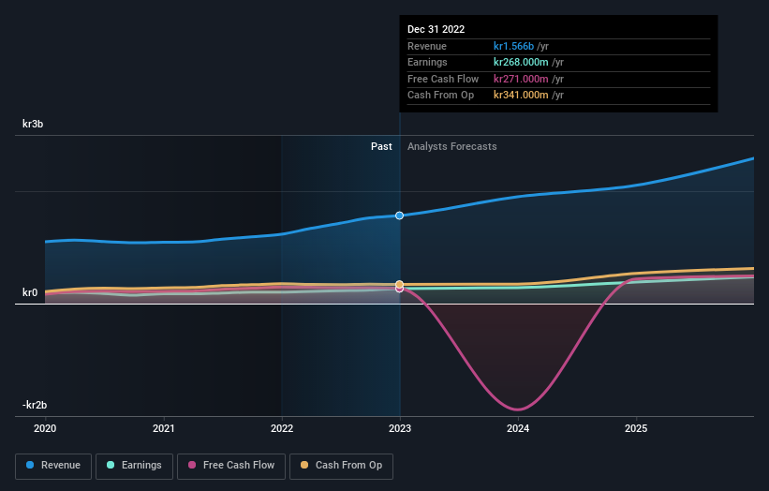Click the kr1.566b revenue value
Viewport: 769px width, 491px height.
coord(513,46)
